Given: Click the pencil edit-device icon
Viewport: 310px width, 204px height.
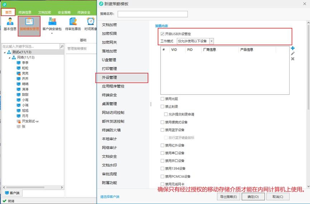Looking at the screenshot, I should (293, 53).
